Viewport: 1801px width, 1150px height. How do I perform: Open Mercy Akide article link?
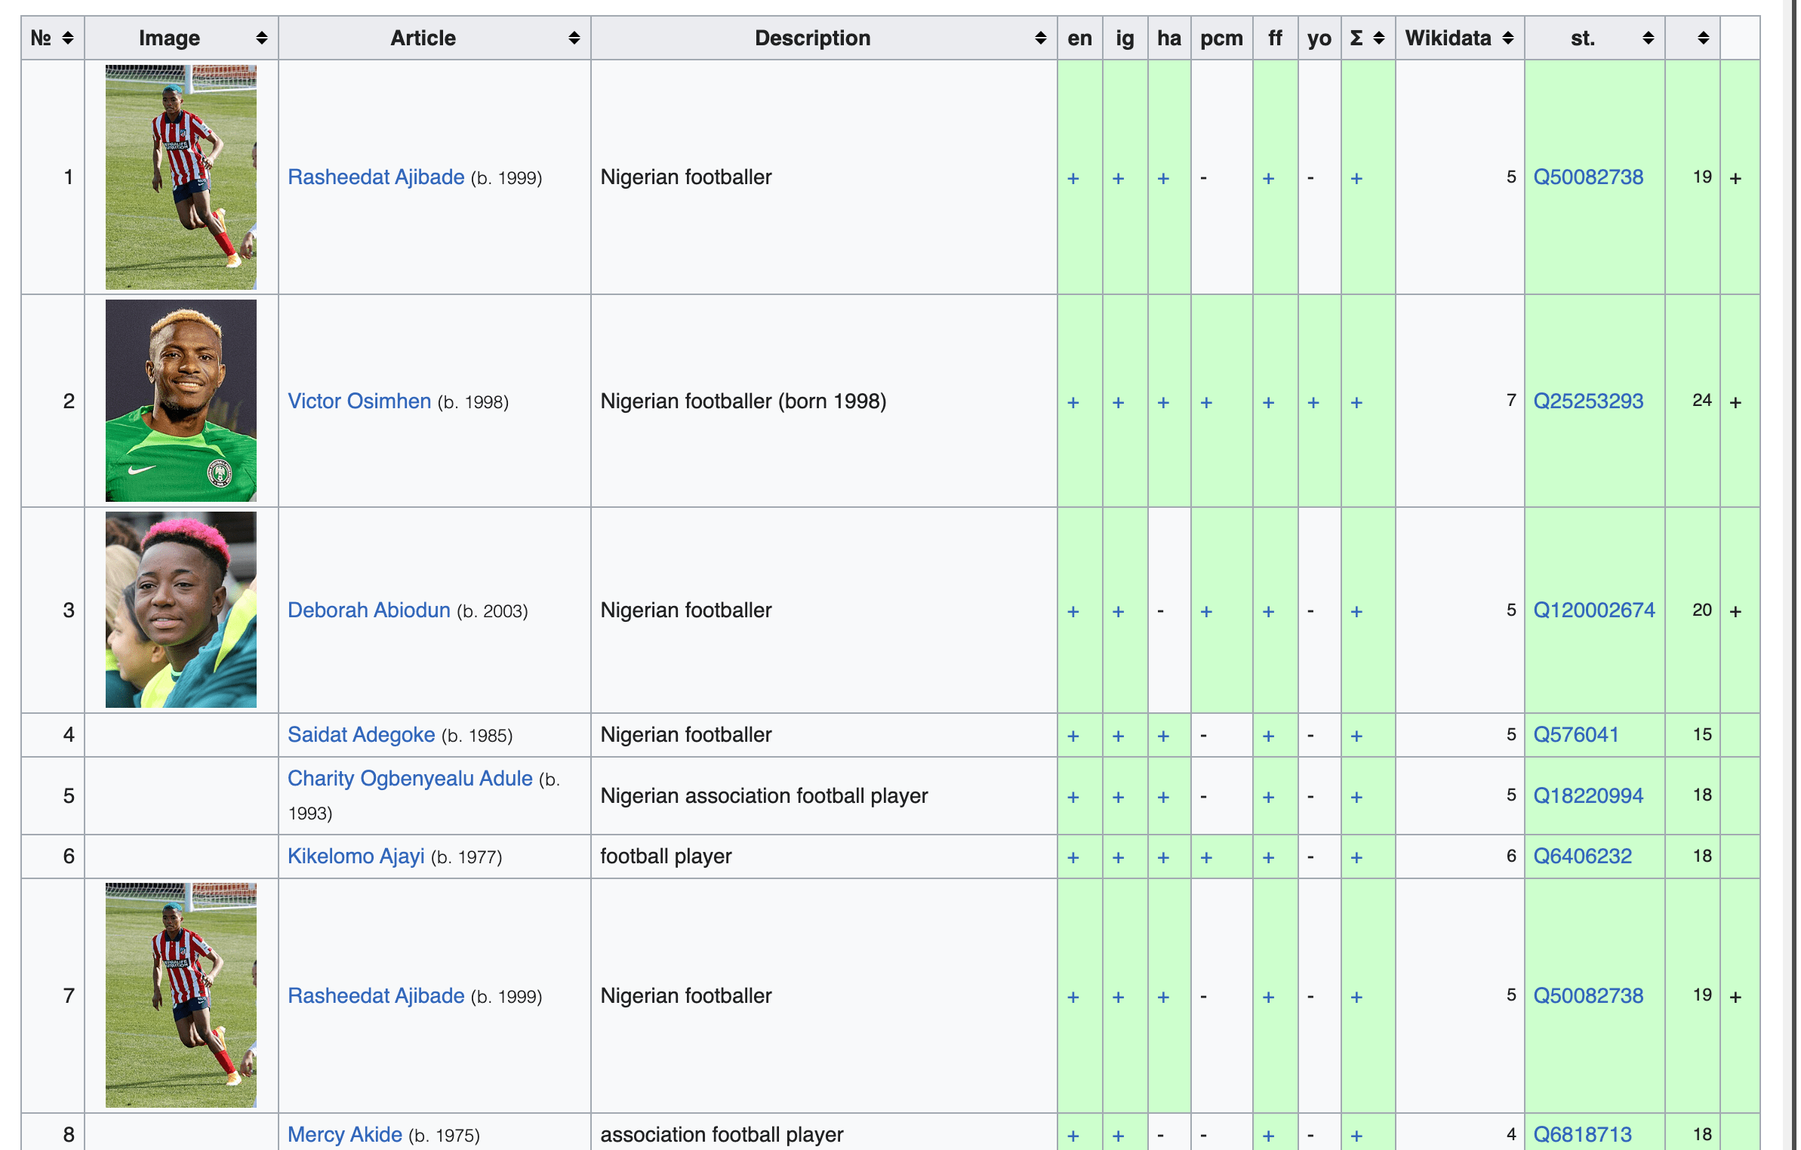pyautogui.click(x=344, y=1134)
